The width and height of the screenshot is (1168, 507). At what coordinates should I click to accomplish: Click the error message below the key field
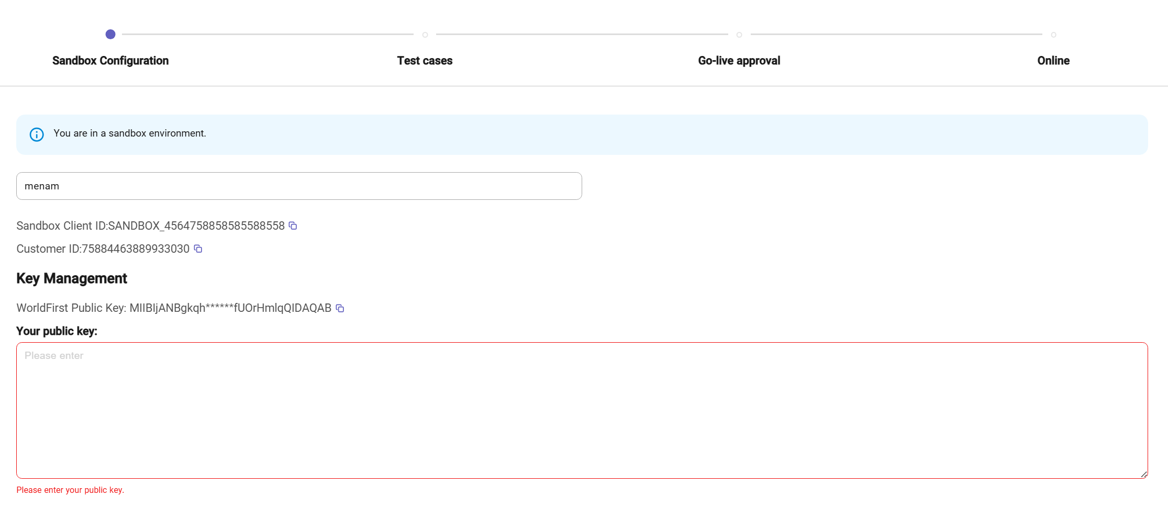[70, 490]
